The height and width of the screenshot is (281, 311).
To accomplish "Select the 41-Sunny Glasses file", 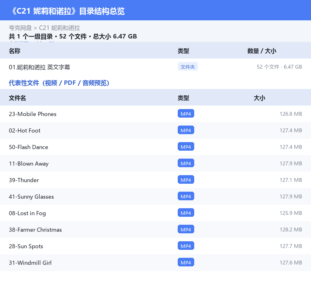I will coord(31,196).
